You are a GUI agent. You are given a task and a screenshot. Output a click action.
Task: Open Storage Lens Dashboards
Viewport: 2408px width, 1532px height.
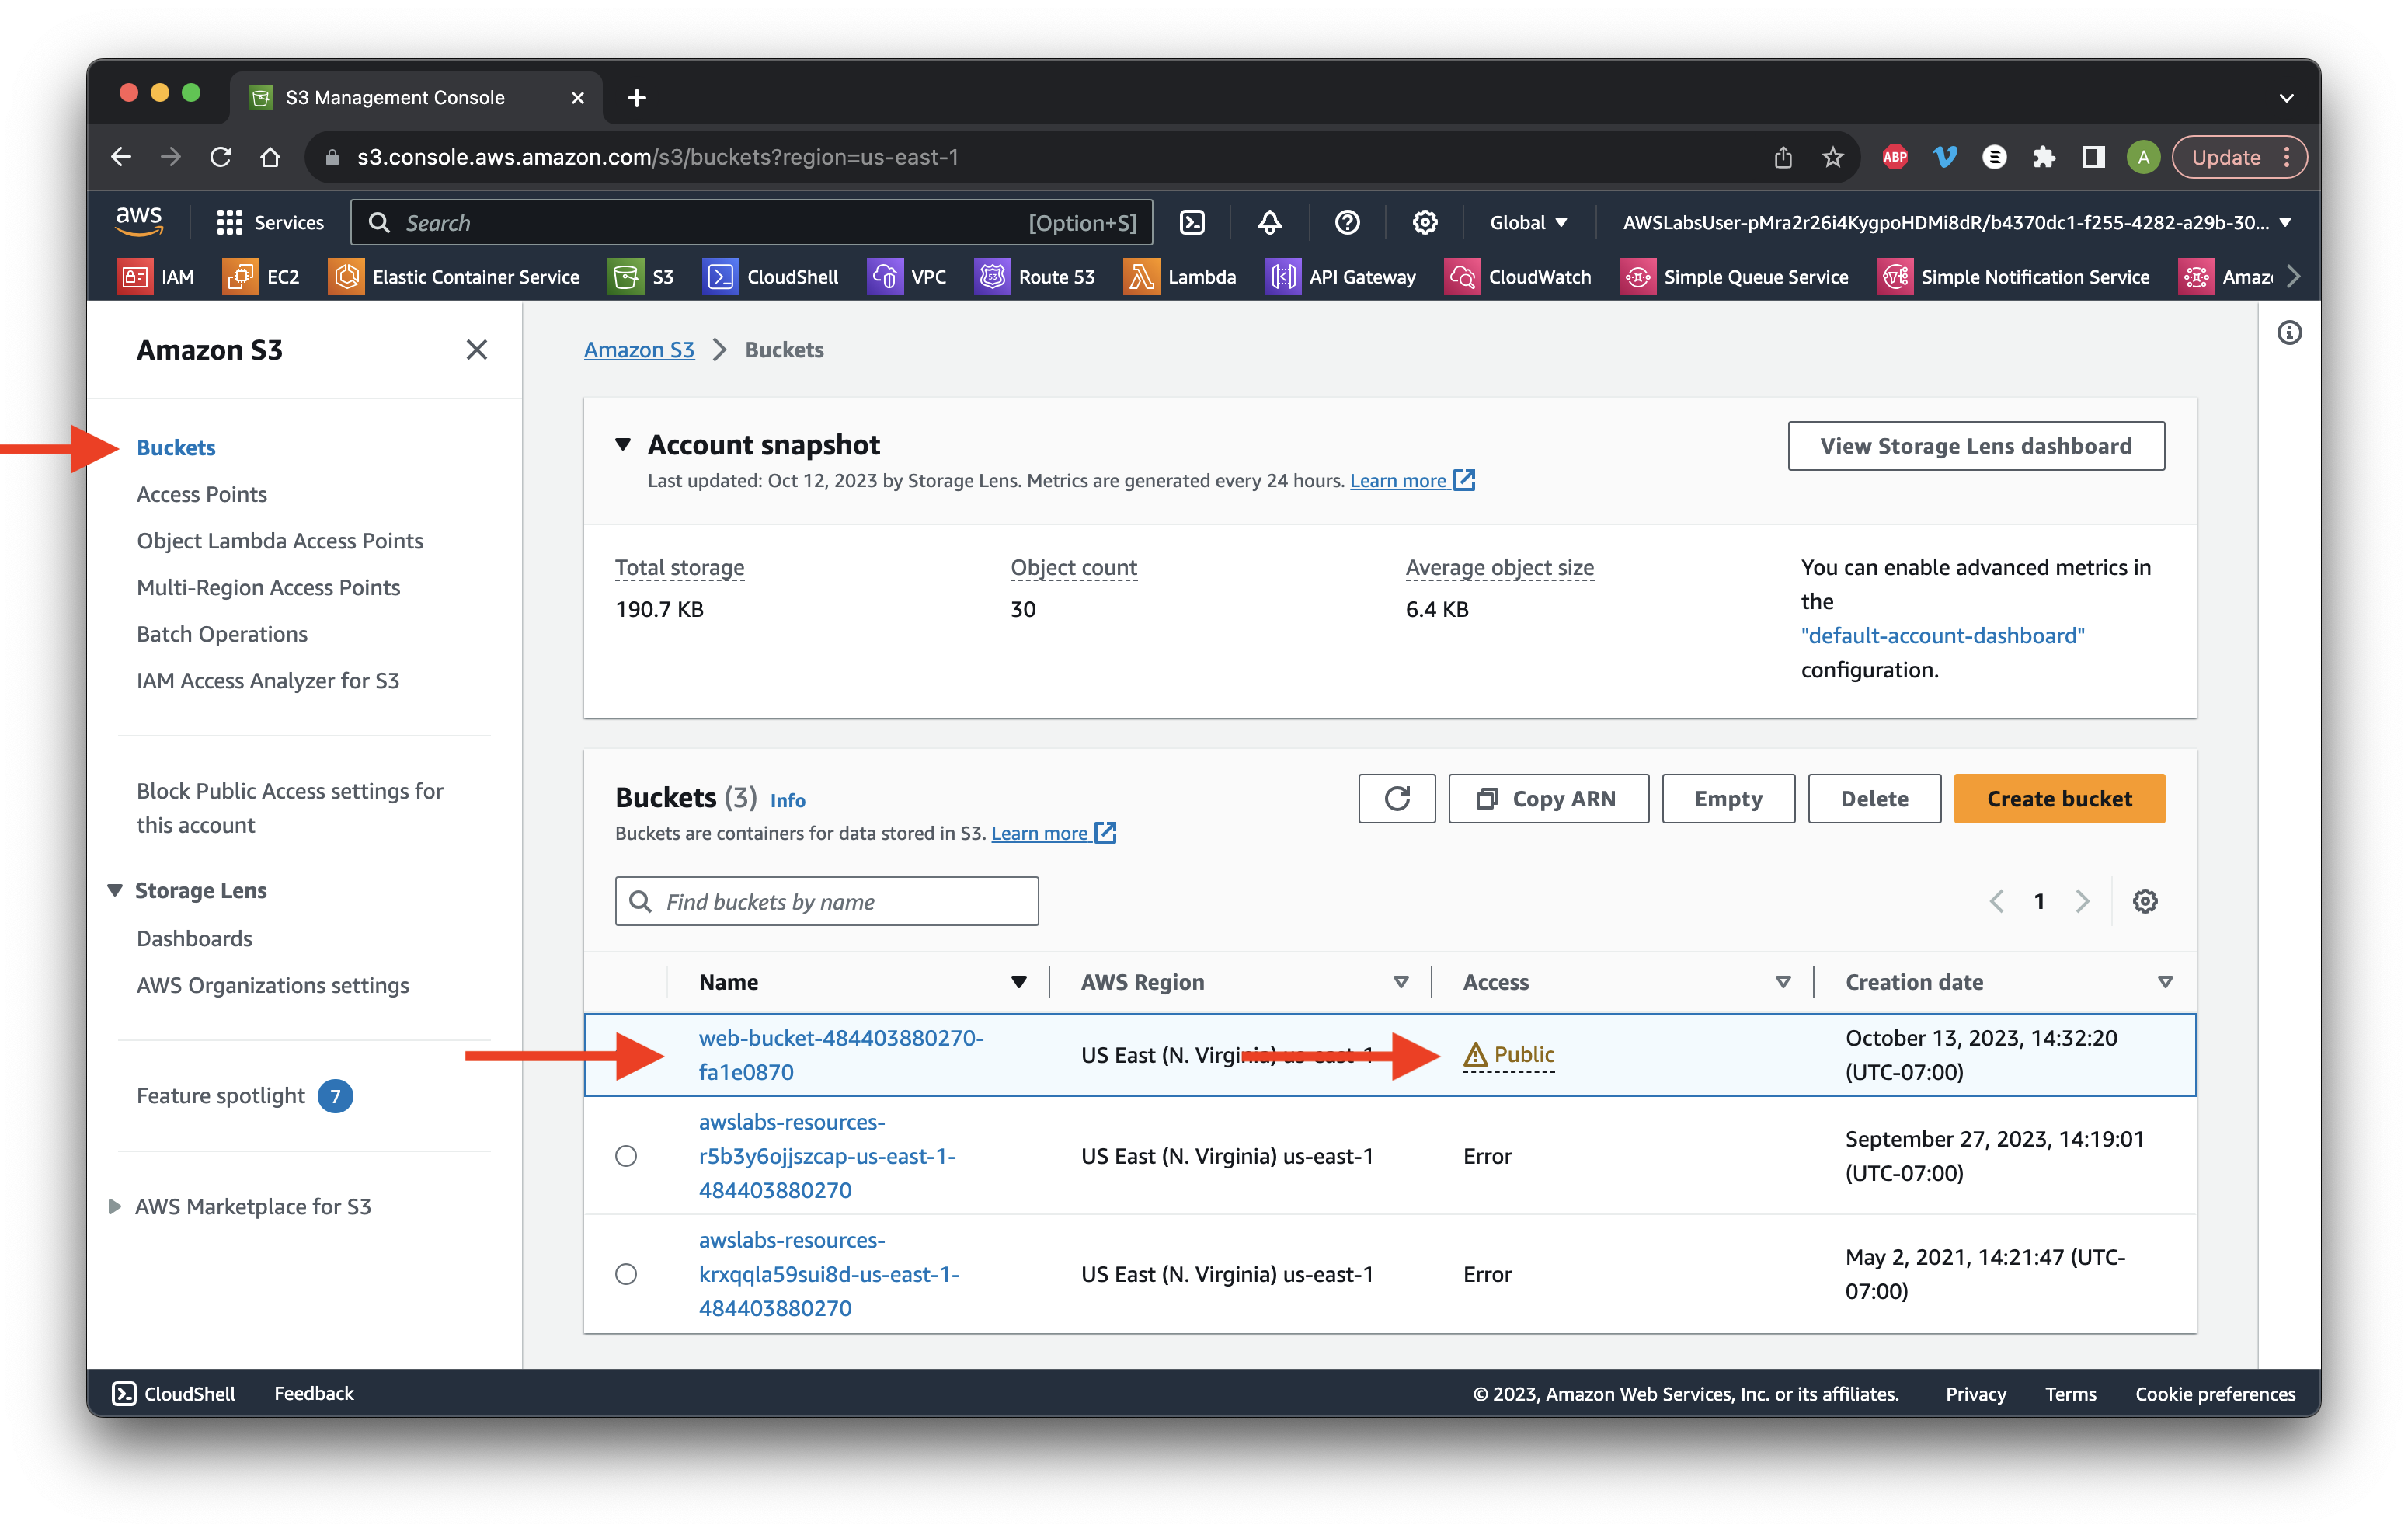194,938
